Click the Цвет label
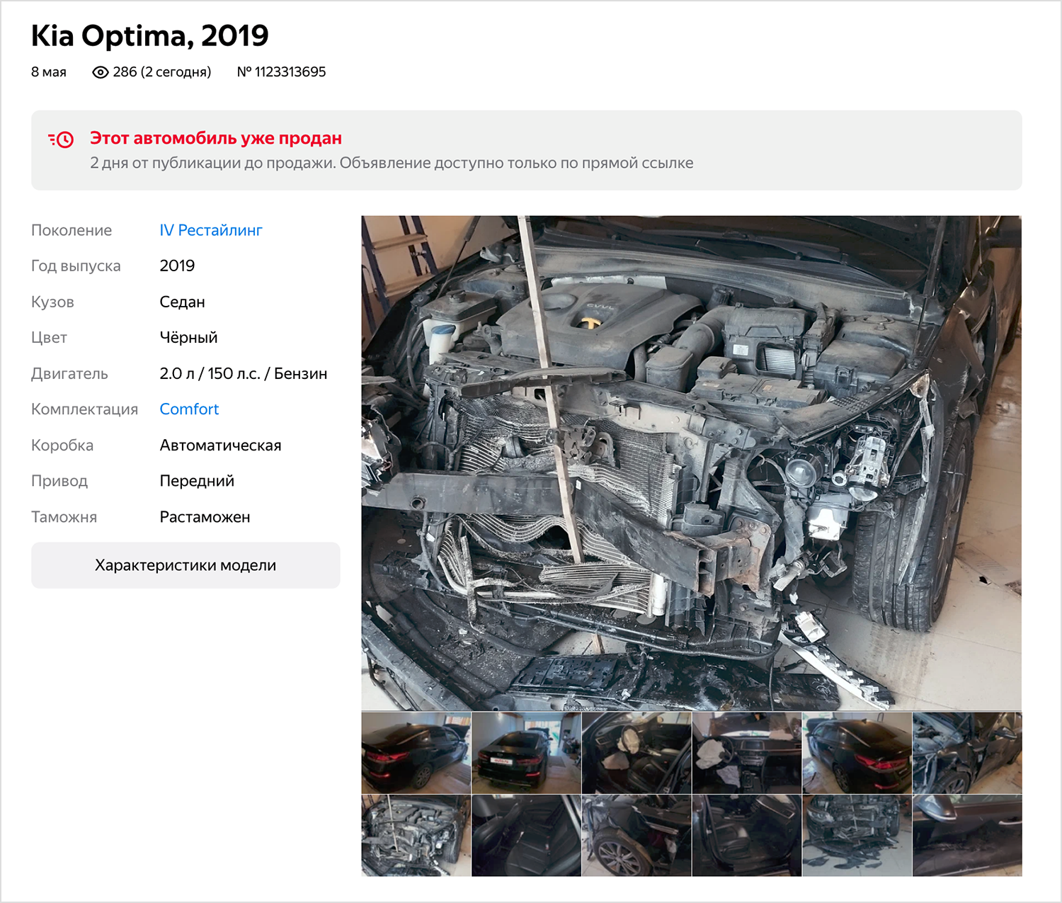 (49, 338)
